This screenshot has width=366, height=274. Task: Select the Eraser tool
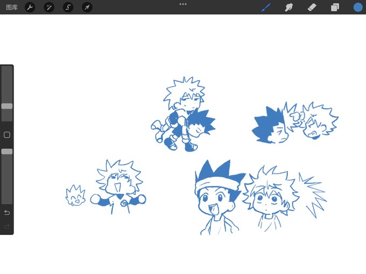coord(312,8)
